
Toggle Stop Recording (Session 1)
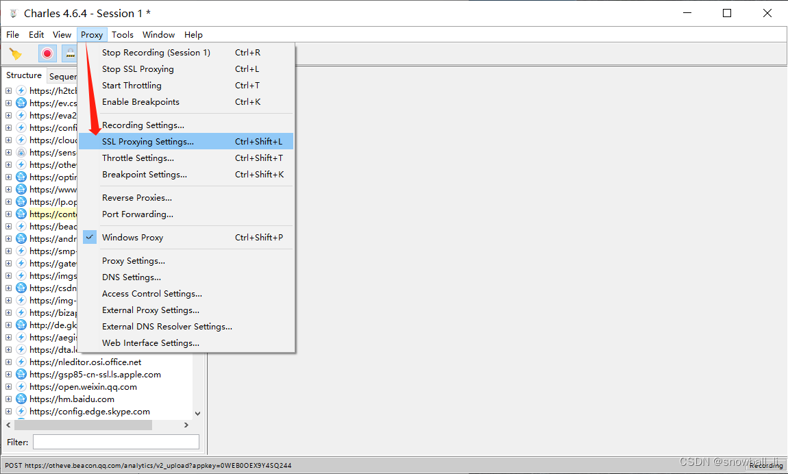click(x=186, y=52)
